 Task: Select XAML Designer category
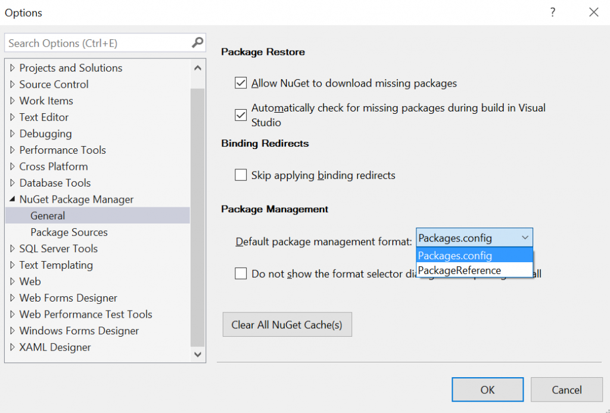55,347
